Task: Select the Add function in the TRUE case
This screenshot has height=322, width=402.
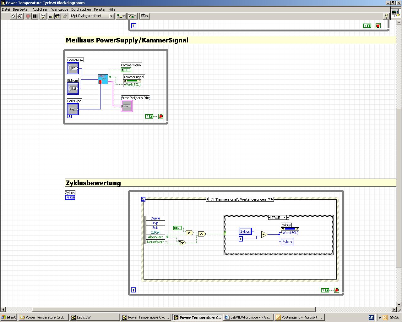Action: point(264,234)
